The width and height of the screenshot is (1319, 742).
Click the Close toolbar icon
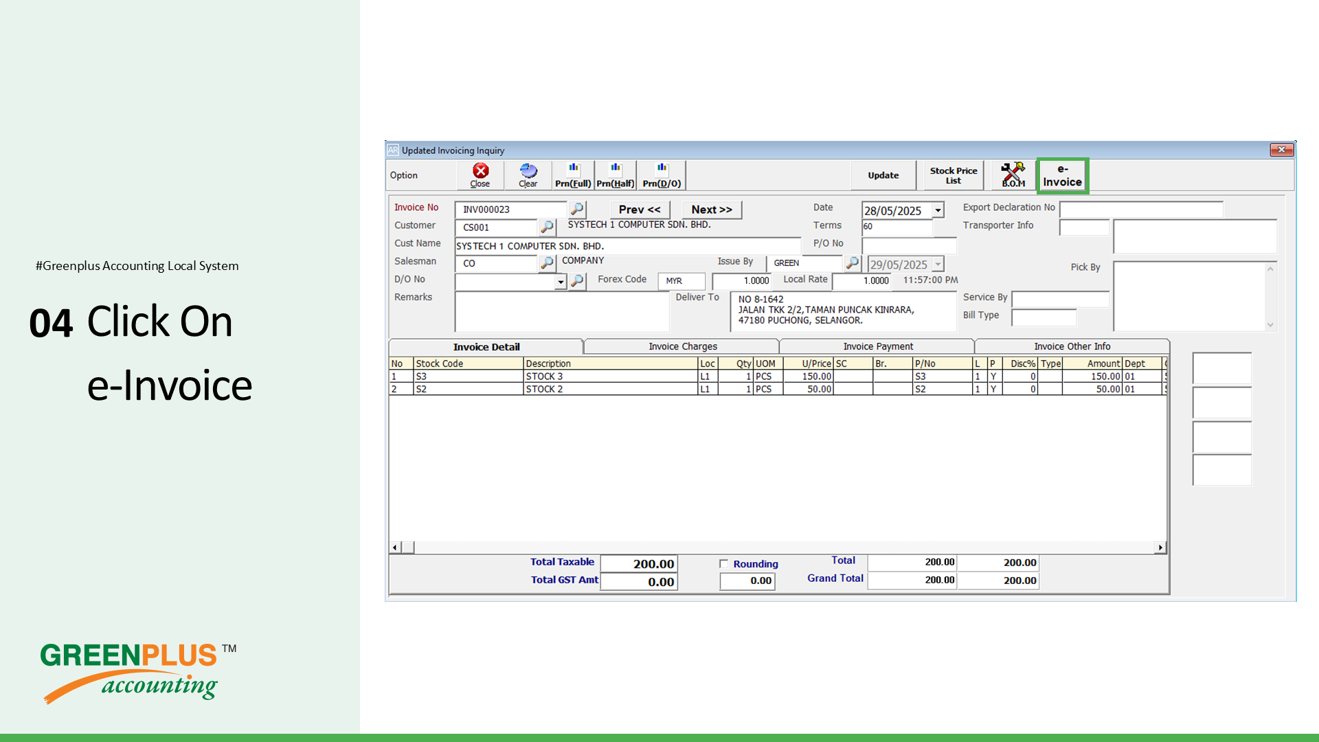tap(480, 175)
